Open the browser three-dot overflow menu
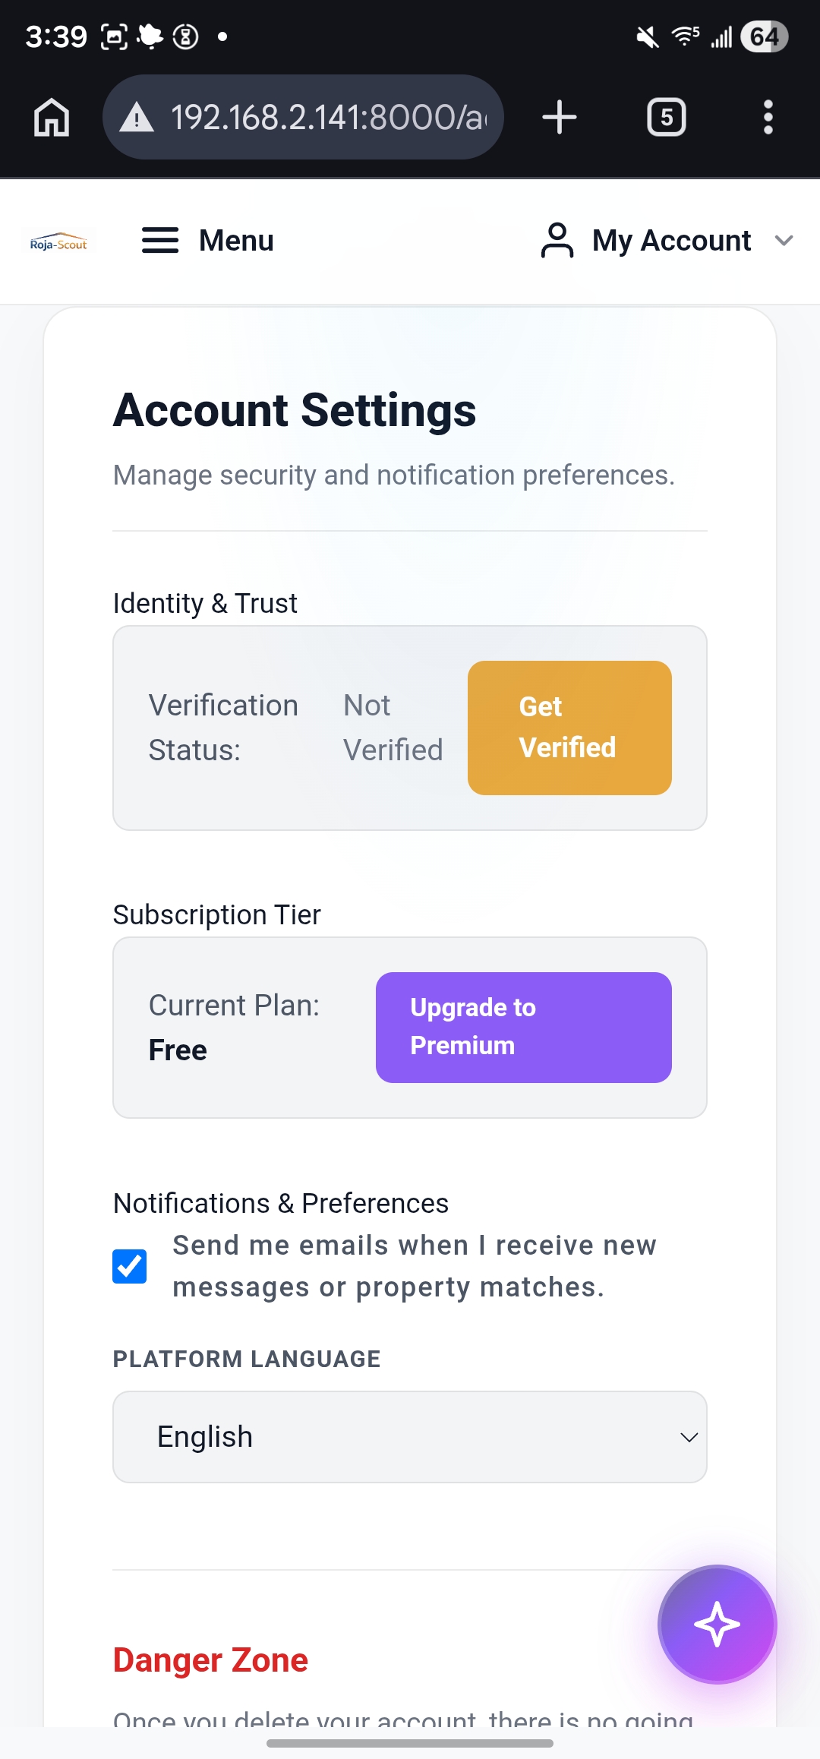Screen dimensions: 820x1759 (768, 118)
